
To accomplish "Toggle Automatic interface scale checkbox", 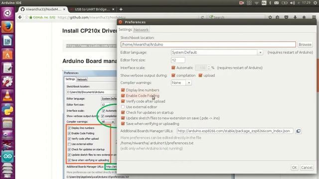I will point(173,68).
